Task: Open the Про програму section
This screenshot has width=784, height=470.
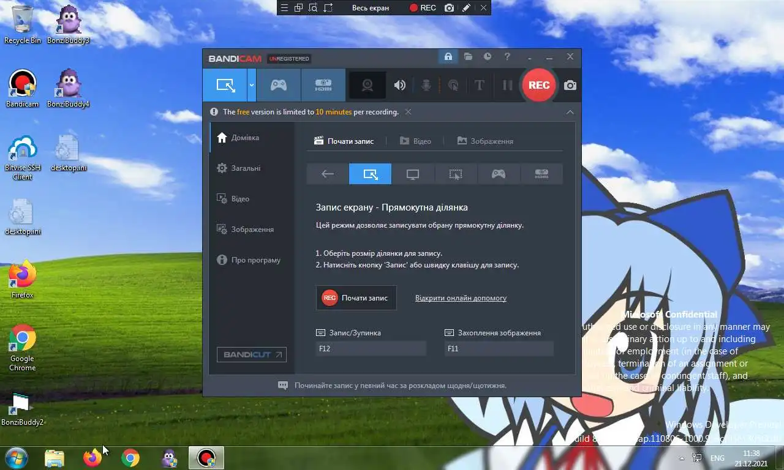Action: (252, 260)
